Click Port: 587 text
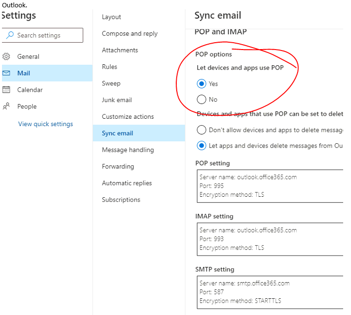Image resolution: width=351 pixels, height=315 pixels. [212, 292]
